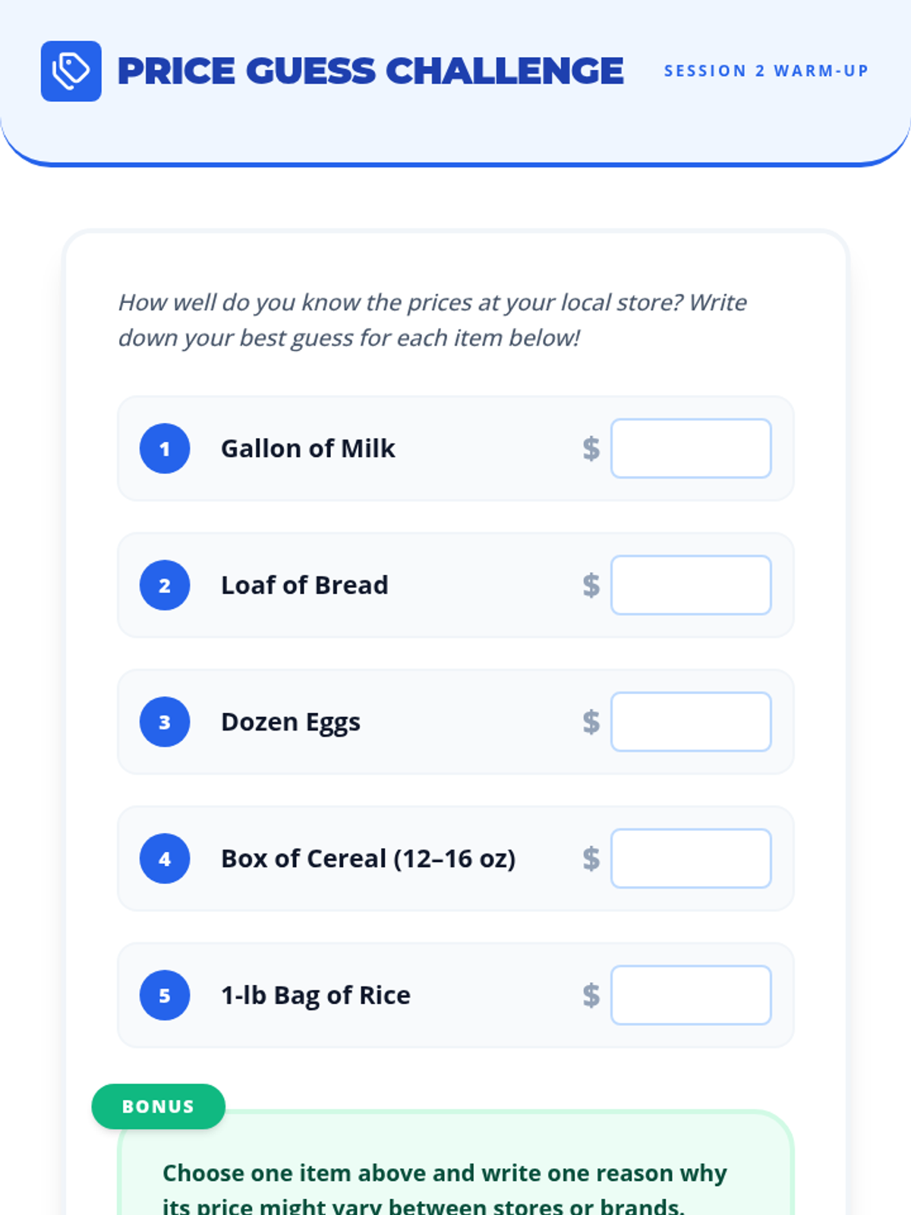Click the number 3 circle badge

tap(165, 721)
